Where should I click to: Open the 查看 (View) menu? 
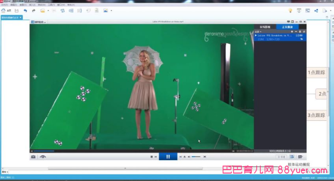coord(23,4)
